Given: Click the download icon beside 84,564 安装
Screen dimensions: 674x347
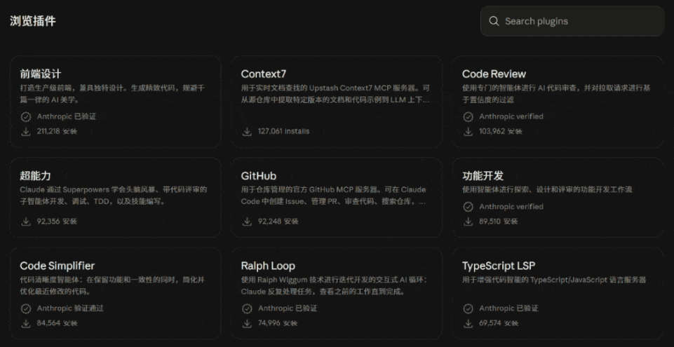Looking at the screenshot, I should (26, 323).
